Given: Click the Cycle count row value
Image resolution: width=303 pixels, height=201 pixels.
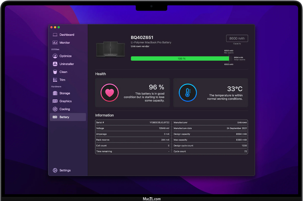Looking at the screenshot, I should click(245, 151).
